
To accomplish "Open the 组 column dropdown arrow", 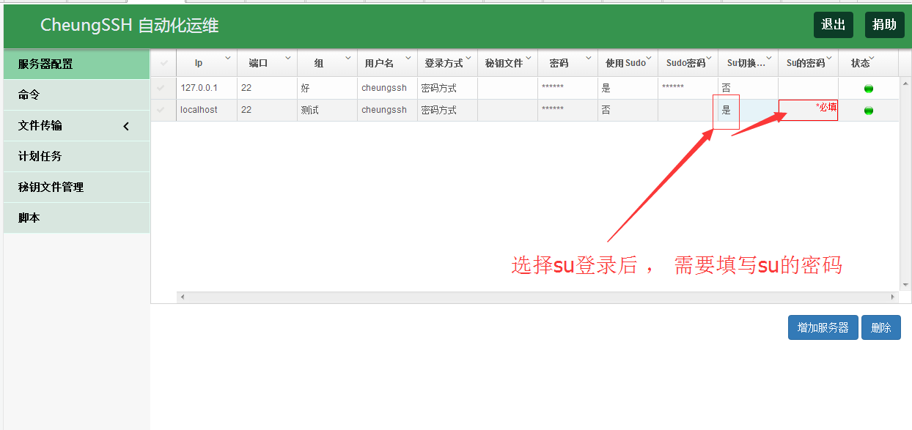I will coord(348,57).
